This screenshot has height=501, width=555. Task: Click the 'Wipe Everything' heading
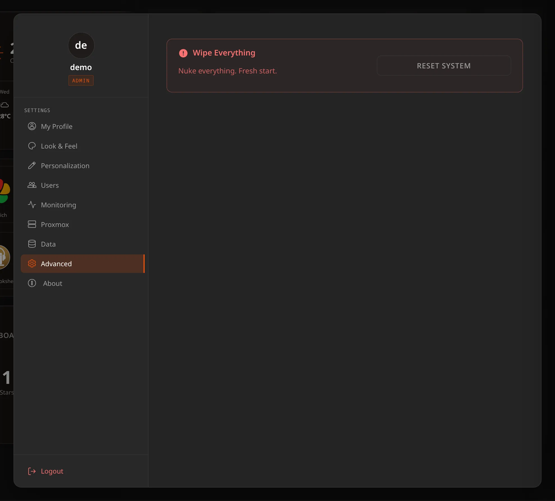click(224, 53)
